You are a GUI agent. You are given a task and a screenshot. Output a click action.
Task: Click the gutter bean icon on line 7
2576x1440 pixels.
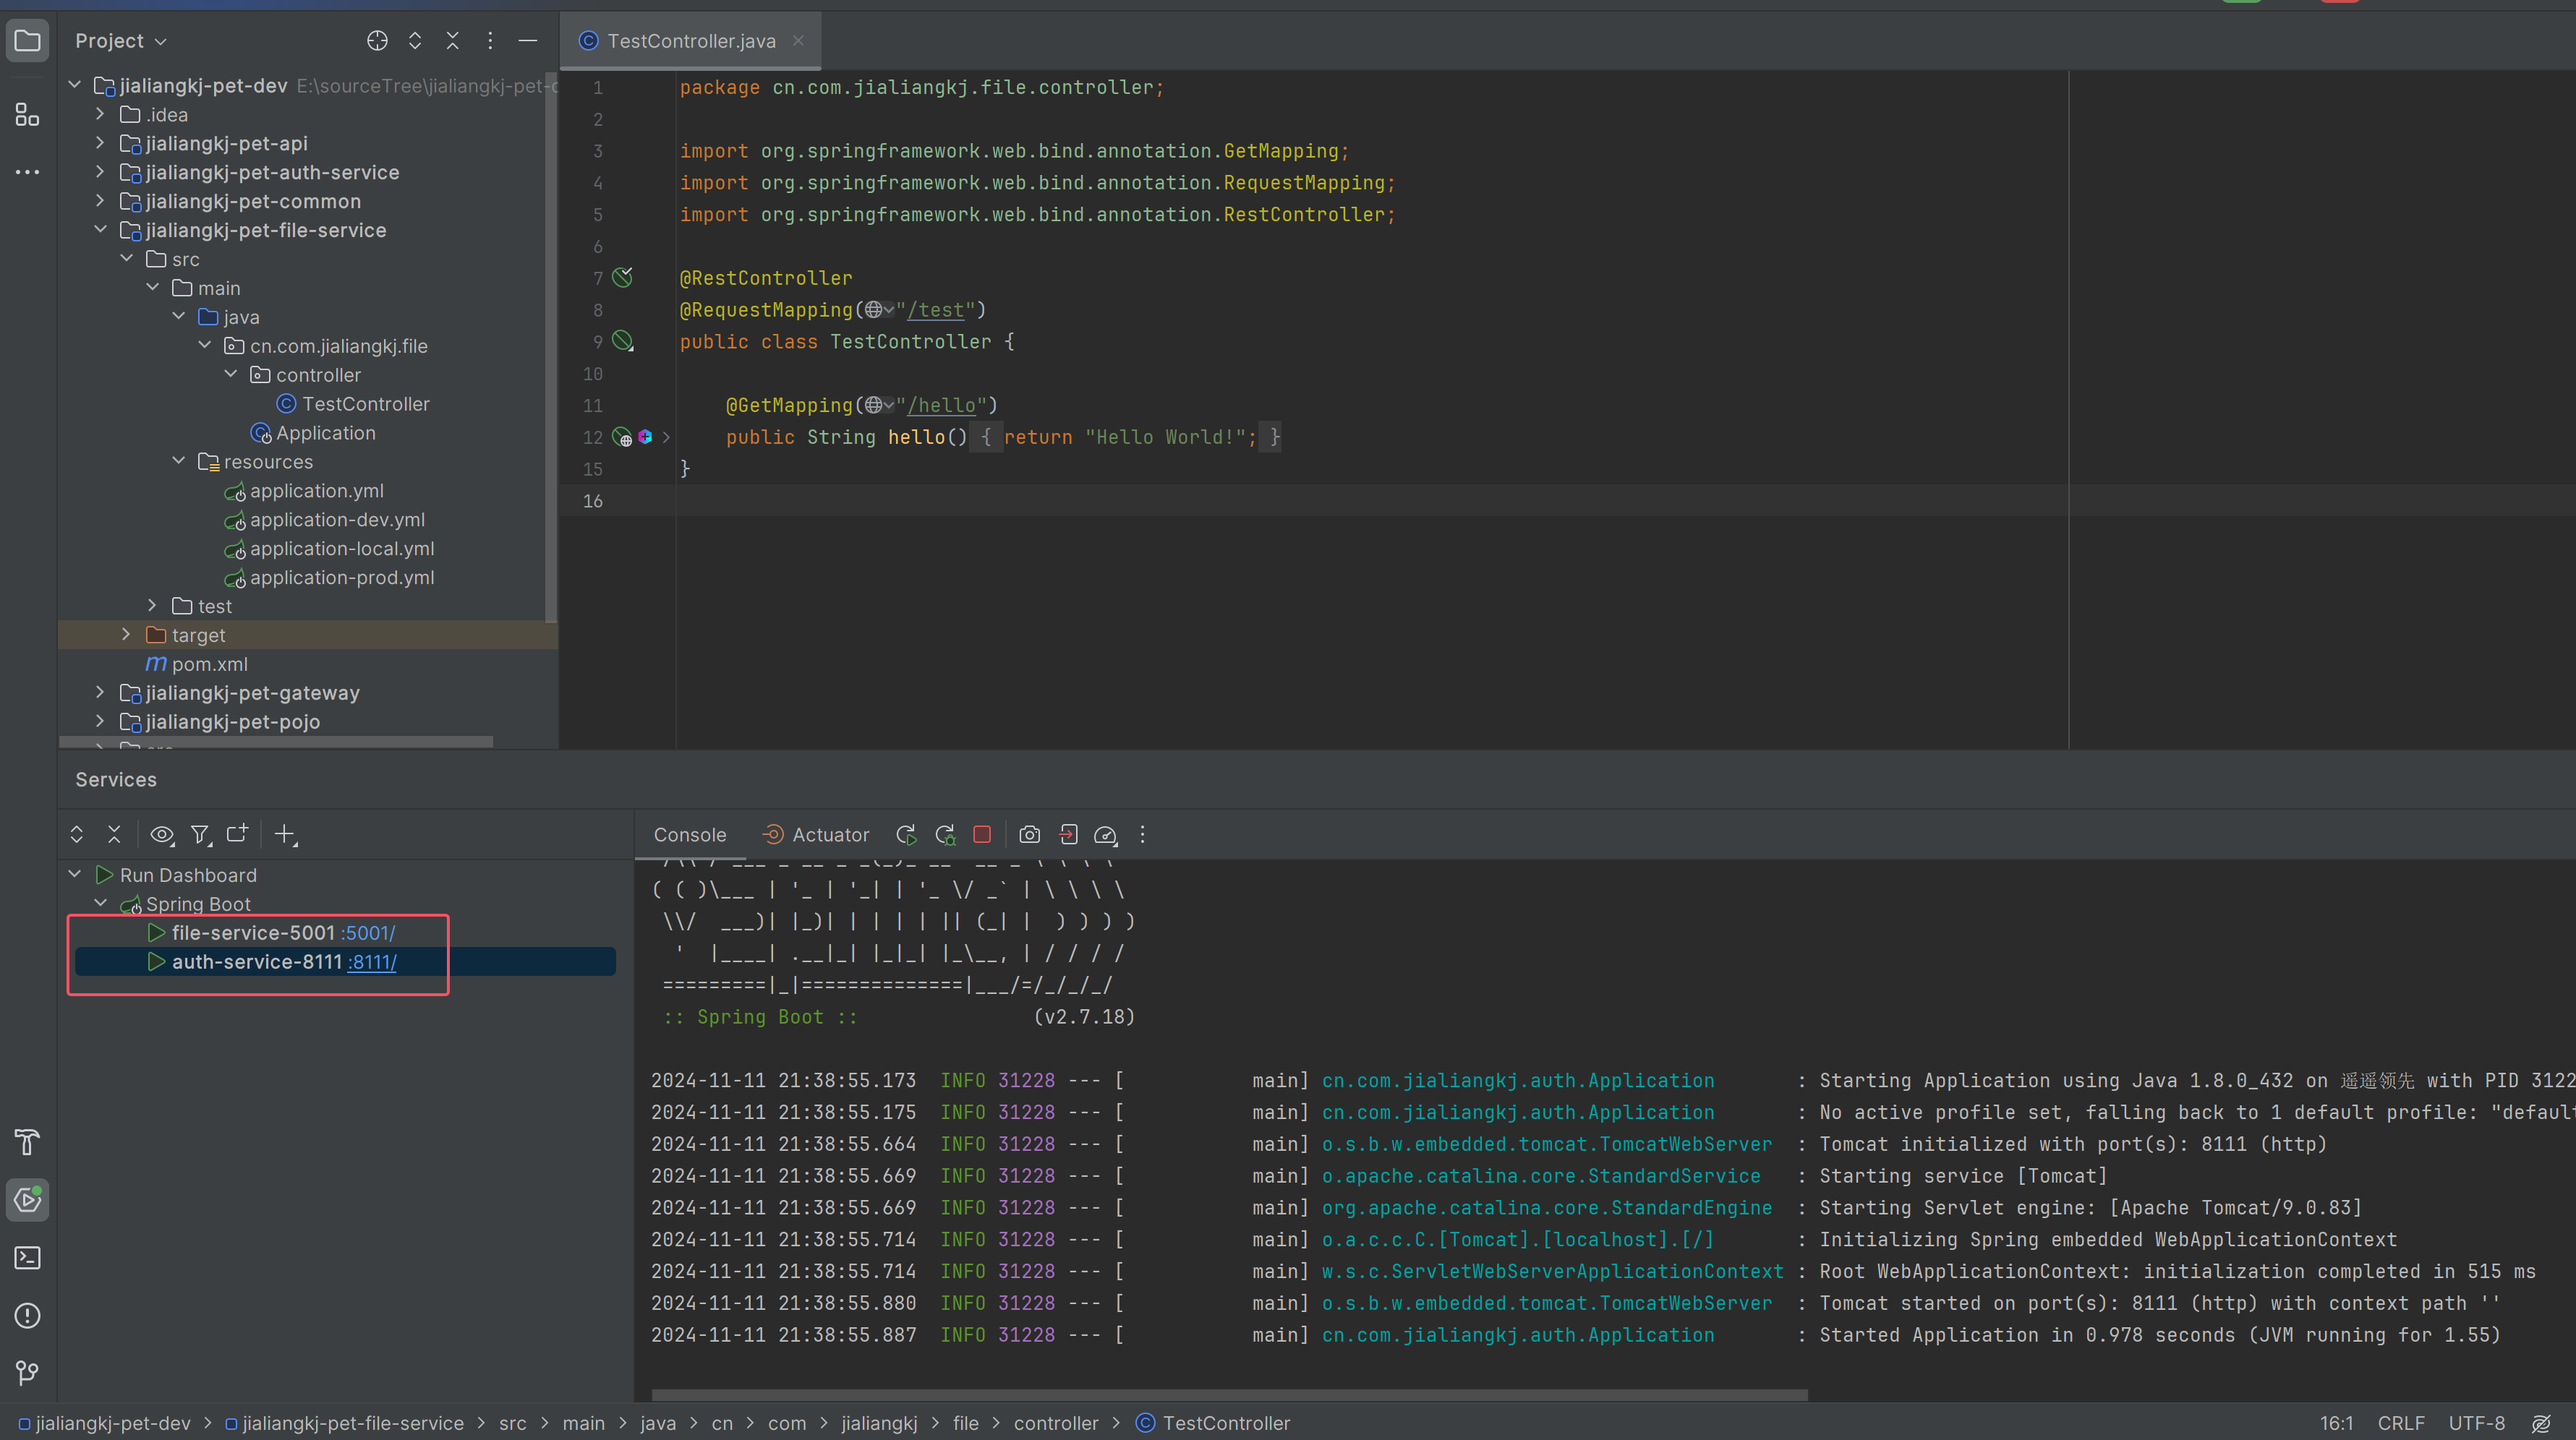[x=622, y=277]
